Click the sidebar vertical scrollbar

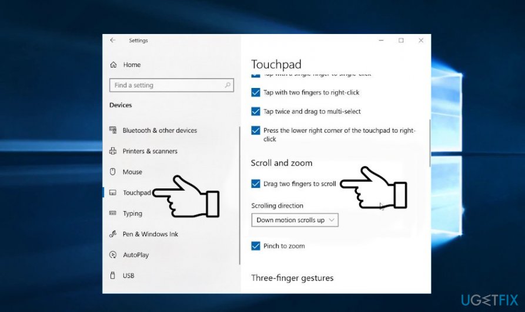pos(240,195)
